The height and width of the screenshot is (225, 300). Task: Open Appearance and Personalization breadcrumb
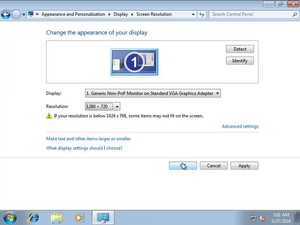pyautogui.click(x=73, y=14)
